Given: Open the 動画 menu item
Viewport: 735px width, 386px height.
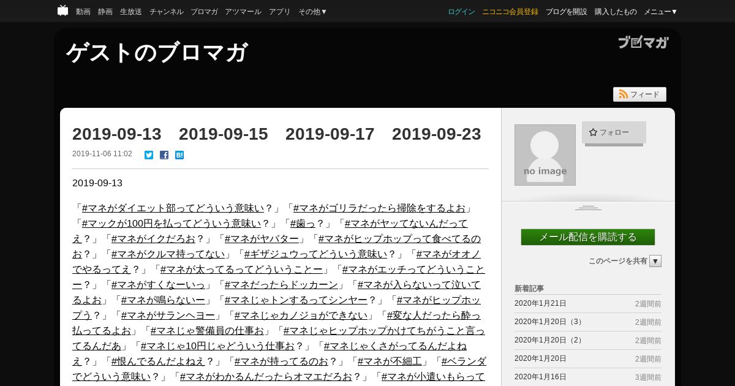Looking at the screenshot, I should (83, 12).
